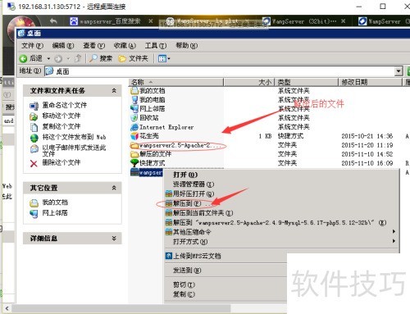The image size is (410, 314).
Task: Choose 剪切(T) in context menu
Action: tap(184, 284)
